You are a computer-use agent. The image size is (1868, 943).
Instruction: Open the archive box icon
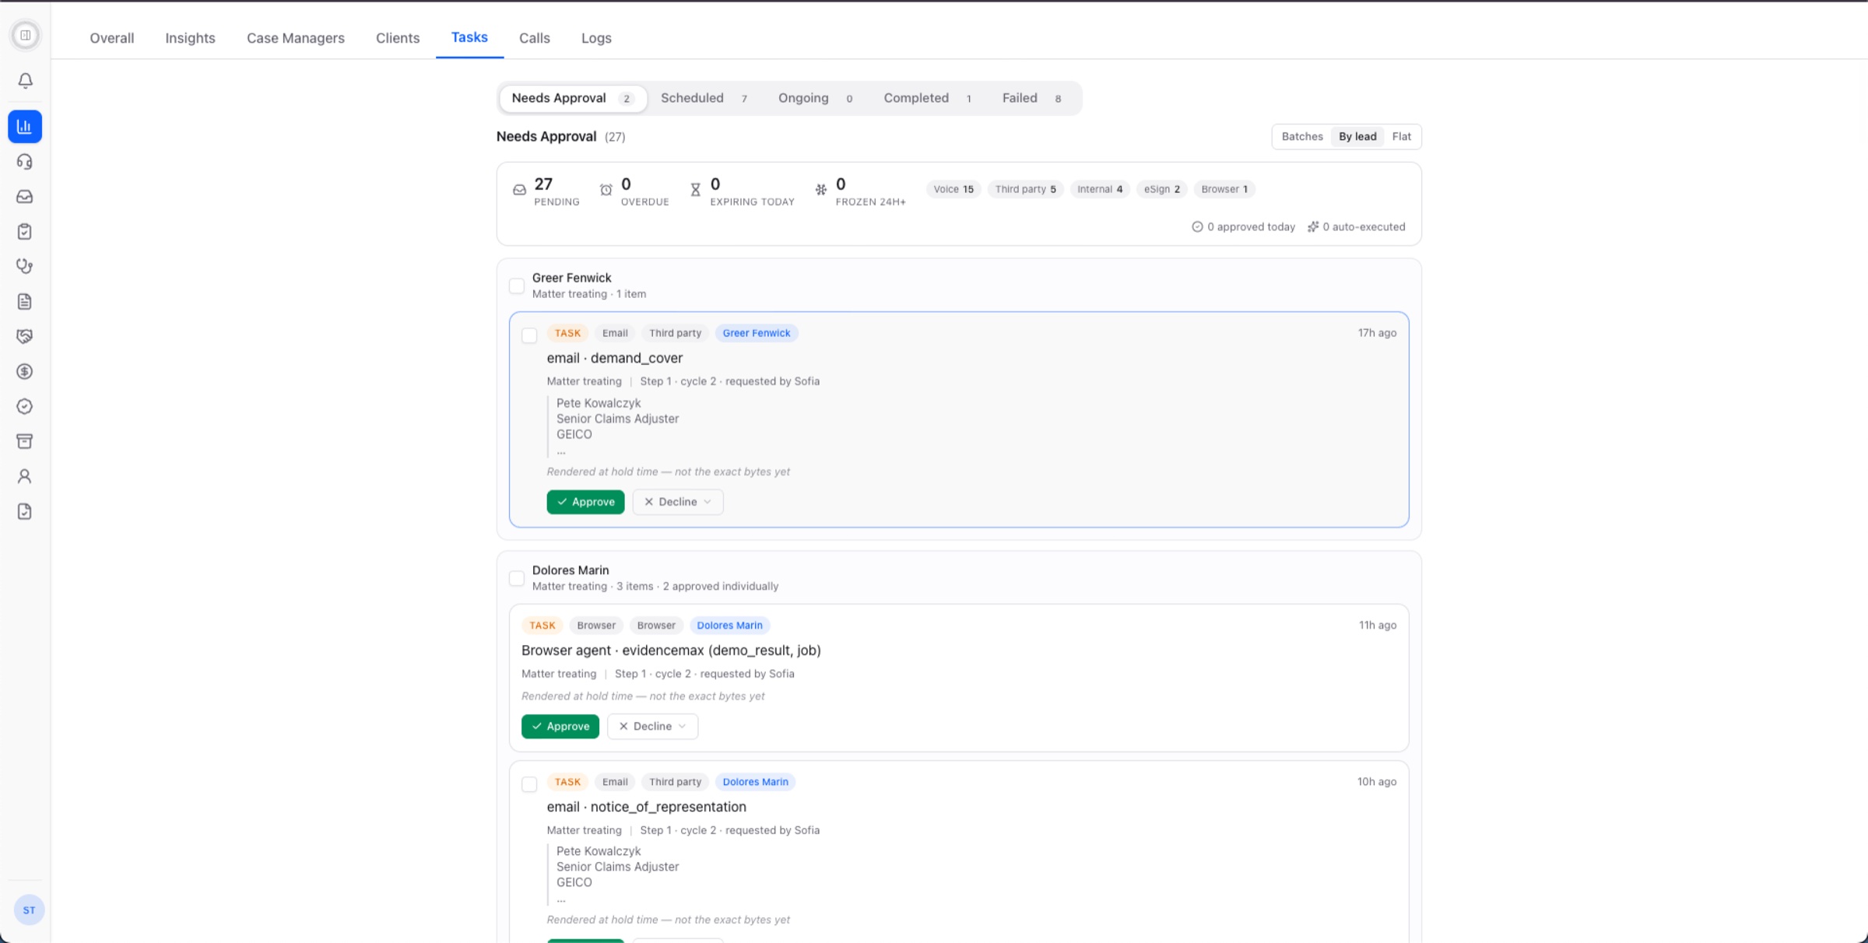[x=25, y=441]
